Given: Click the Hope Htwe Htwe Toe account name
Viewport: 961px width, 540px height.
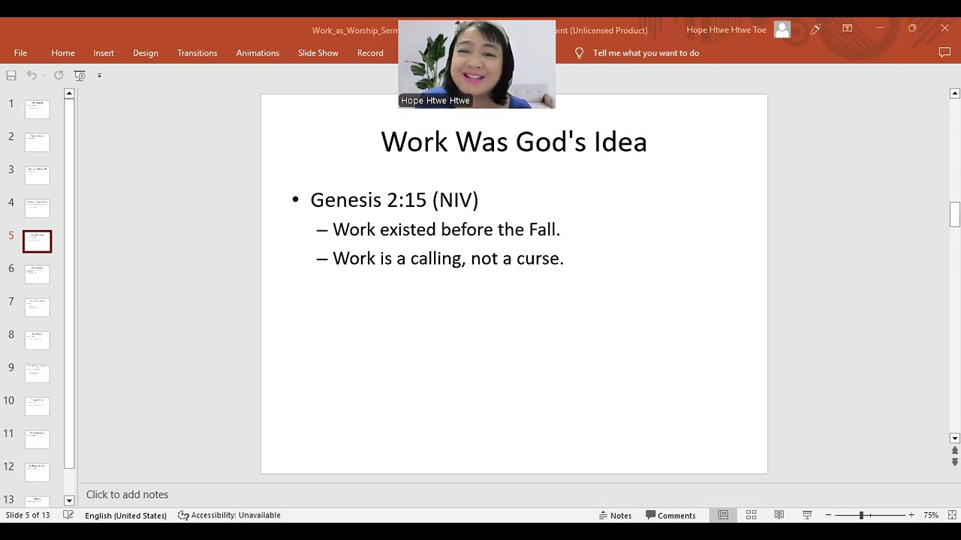Looking at the screenshot, I should 726,30.
